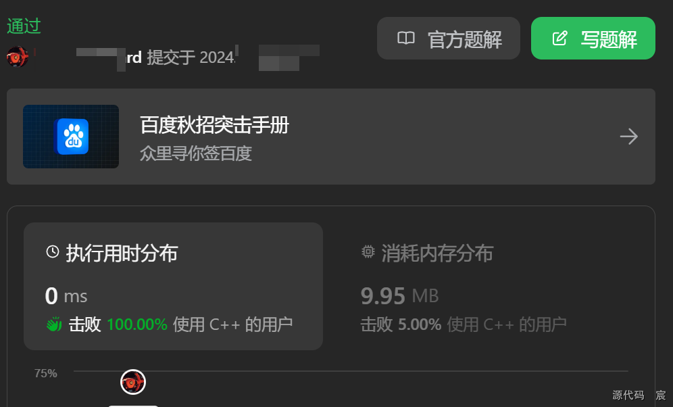
Task: Click the clapping hands icon near 击败
Action: [x=54, y=324]
